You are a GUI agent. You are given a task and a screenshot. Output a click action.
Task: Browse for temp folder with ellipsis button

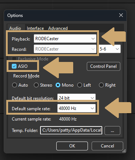coord(112,131)
